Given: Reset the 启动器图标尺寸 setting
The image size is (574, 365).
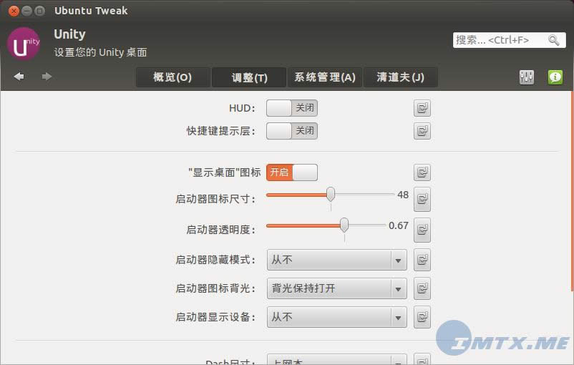Looking at the screenshot, I should click(x=422, y=199).
